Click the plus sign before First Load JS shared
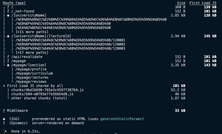Screen dimensions: 222x134 (4, 86)
